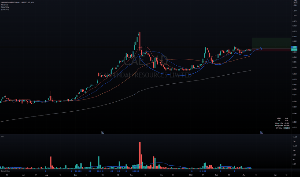Click the 17.5M volume axis label
The width and height of the screenshot is (300, 177).
coord(295,137)
